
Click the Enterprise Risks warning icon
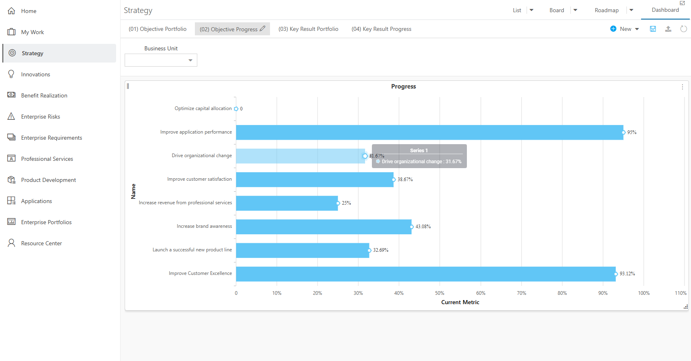pos(11,117)
